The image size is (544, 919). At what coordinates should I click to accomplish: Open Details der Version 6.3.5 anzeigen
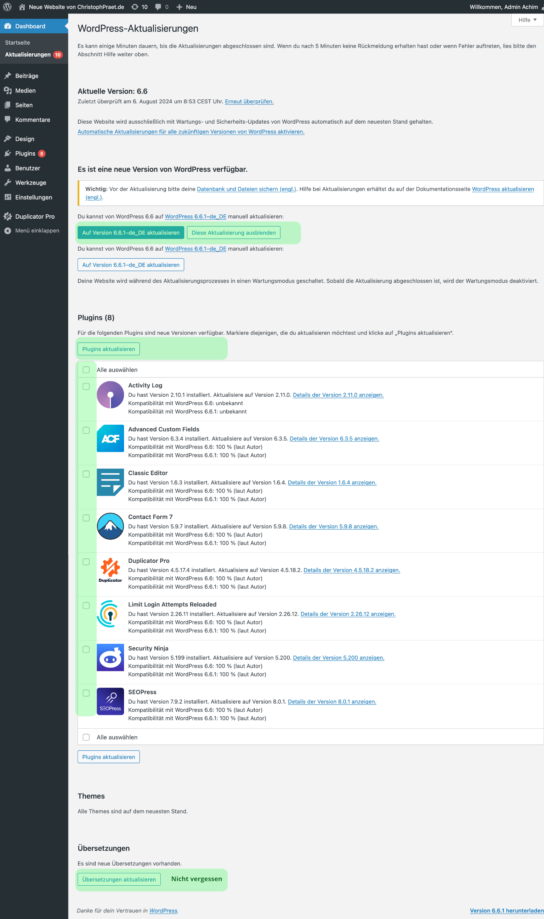tap(334, 438)
